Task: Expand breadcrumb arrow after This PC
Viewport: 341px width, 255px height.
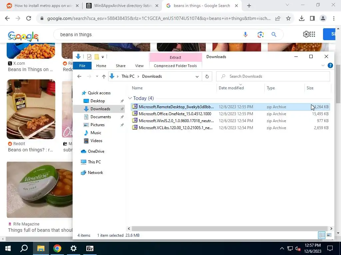Action: [x=138, y=76]
